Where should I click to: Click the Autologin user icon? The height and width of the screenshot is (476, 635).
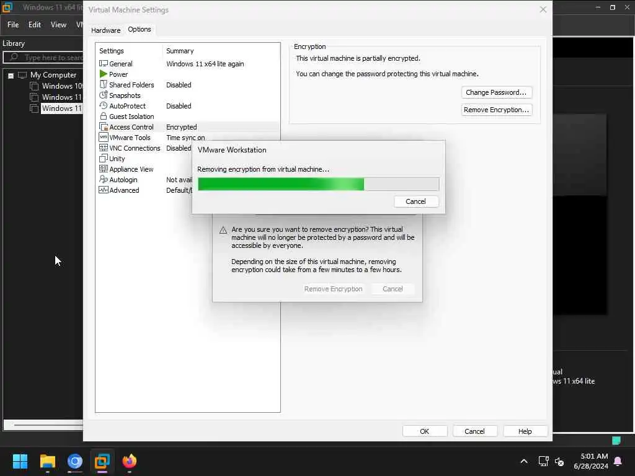(x=104, y=179)
